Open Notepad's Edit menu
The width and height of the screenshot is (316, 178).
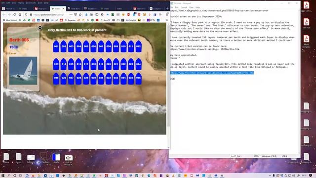point(177,7)
